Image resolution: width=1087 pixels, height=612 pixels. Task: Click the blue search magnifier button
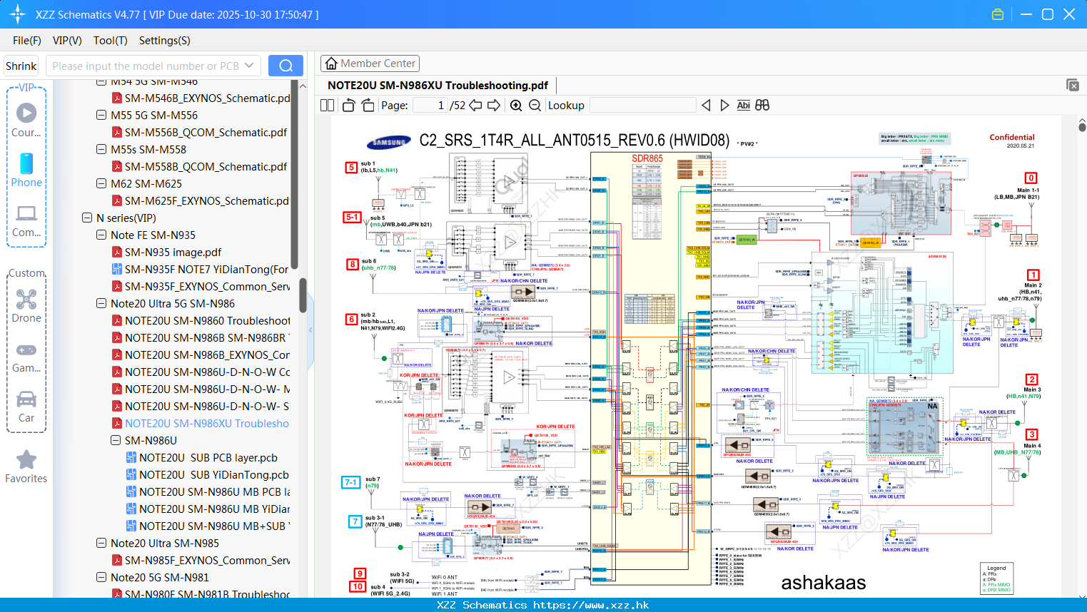[x=285, y=66]
